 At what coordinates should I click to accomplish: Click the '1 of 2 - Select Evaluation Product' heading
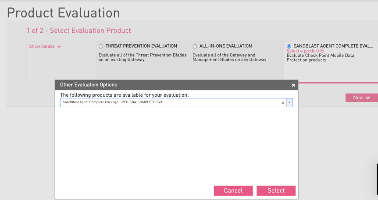(x=78, y=31)
